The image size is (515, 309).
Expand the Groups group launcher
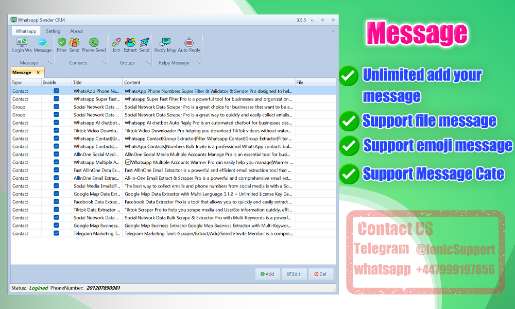[x=147, y=62]
